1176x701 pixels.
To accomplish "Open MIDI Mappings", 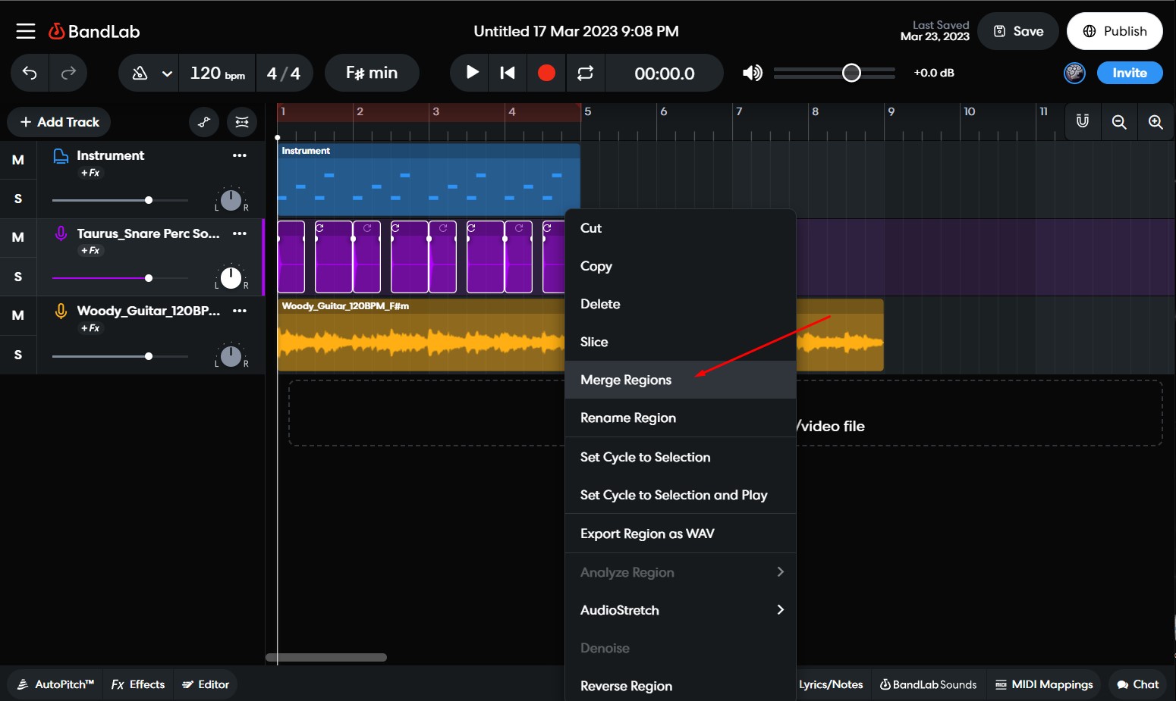I will pyautogui.click(x=1044, y=684).
